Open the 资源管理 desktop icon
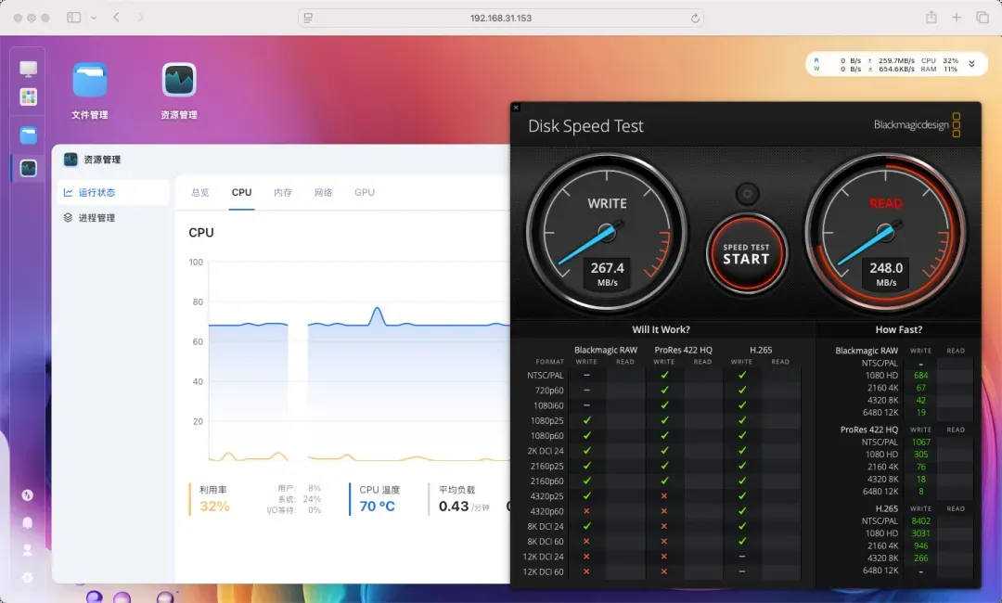Screen dimensions: 1002x603 pyautogui.click(x=178, y=82)
